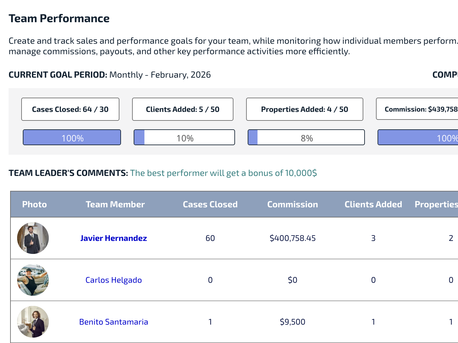
Task: Open Javier Hernandez's profile photo
Action: tap(33, 238)
